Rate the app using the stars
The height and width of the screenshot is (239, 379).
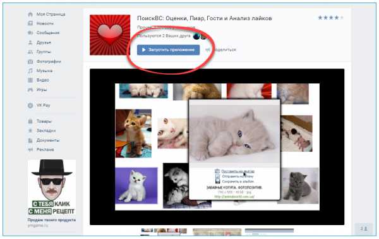point(330,18)
